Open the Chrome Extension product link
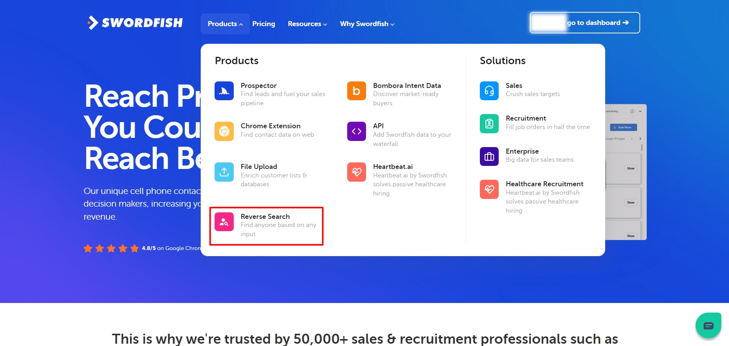Screen dimensions: 729x346 click(x=271, y=126)
